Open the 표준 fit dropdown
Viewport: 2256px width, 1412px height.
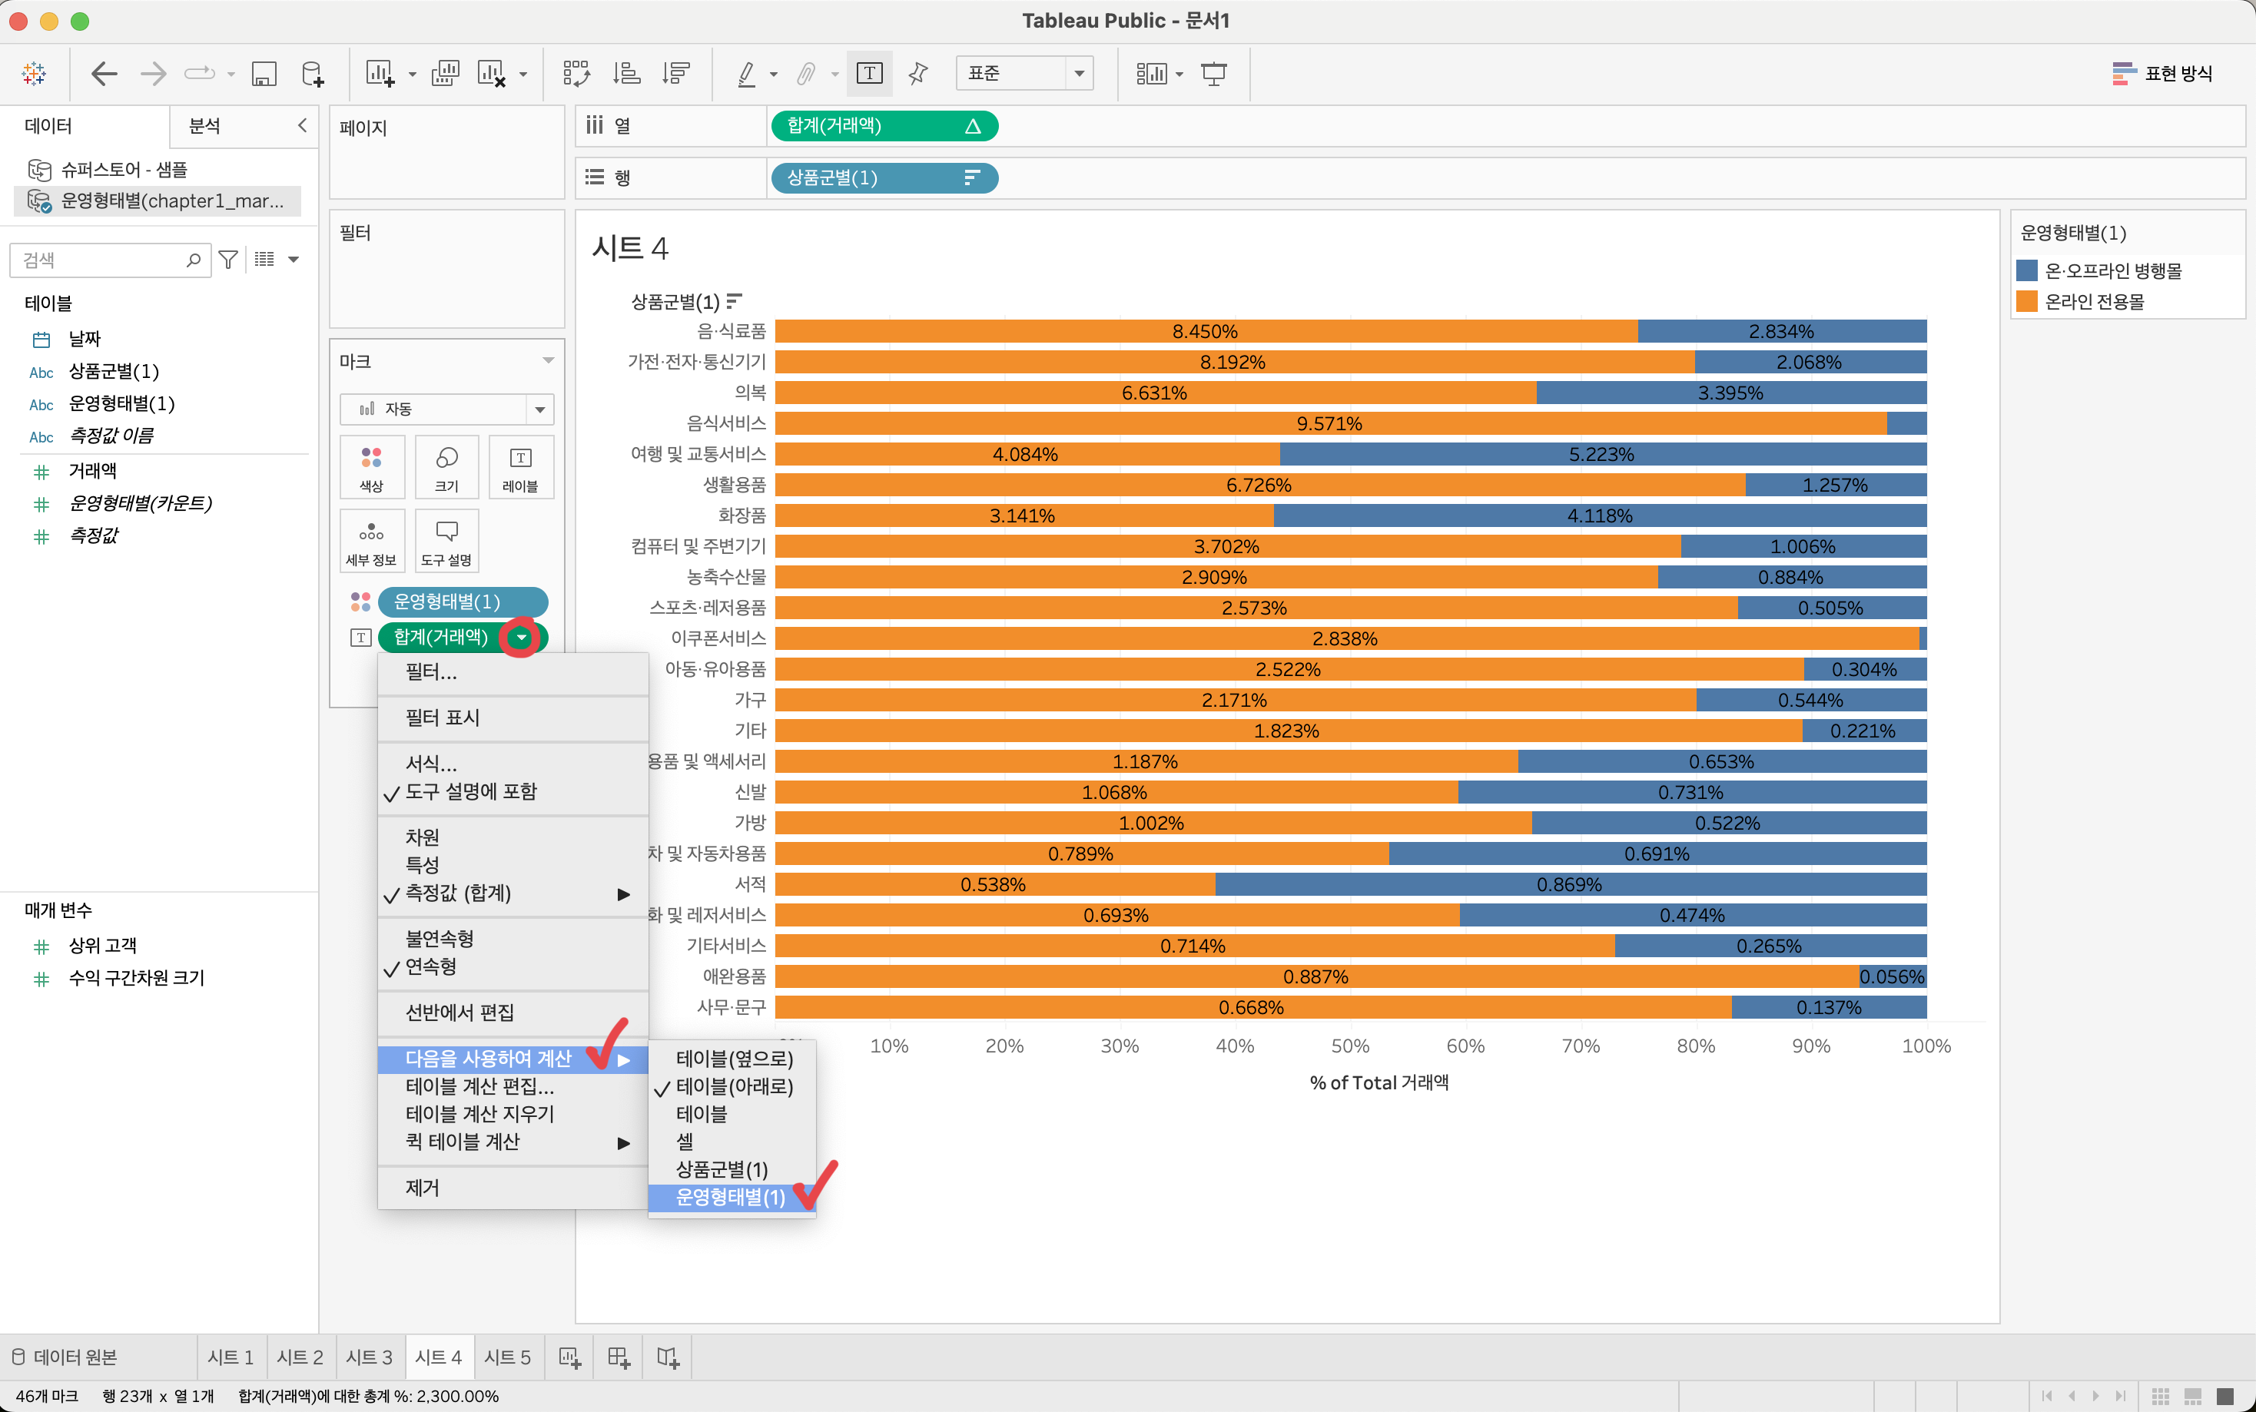(x=1023, y=74)
